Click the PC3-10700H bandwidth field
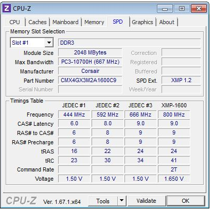 pyautogui.click(x=90, y=62)
